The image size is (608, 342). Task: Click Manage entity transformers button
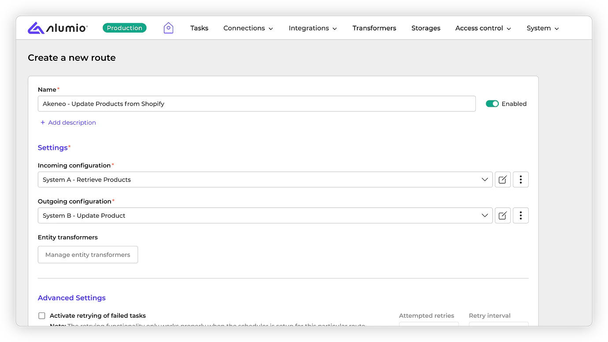click(x=88, y=255)
